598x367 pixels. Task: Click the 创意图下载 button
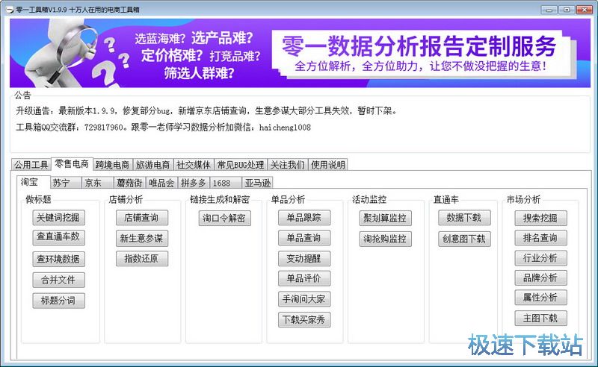[x=464, y=239]
